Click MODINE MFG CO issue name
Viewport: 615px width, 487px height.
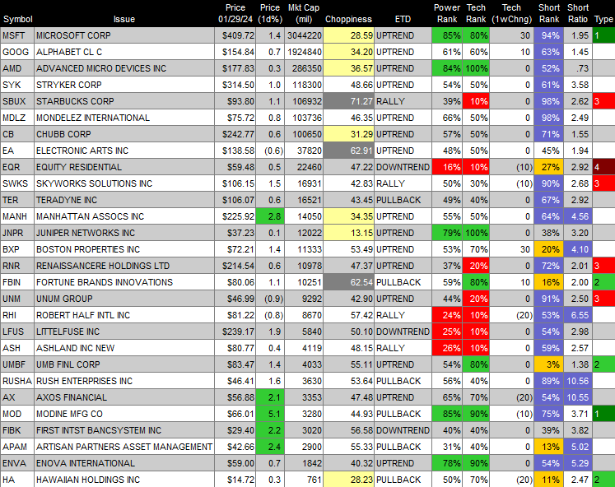click(69, 414)
